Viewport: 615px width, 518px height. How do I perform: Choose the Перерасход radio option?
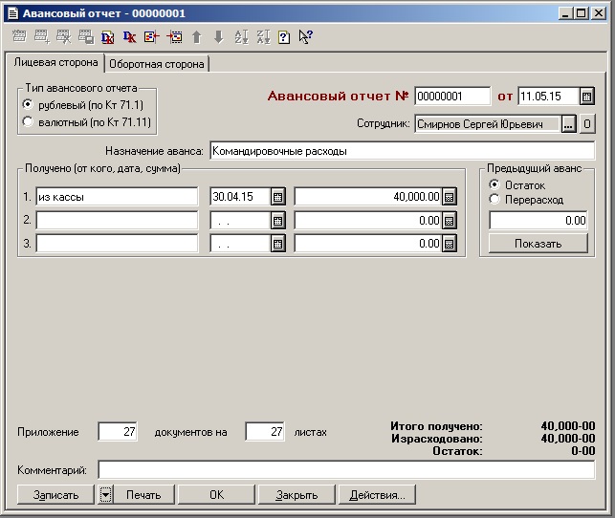pos(494,200)
